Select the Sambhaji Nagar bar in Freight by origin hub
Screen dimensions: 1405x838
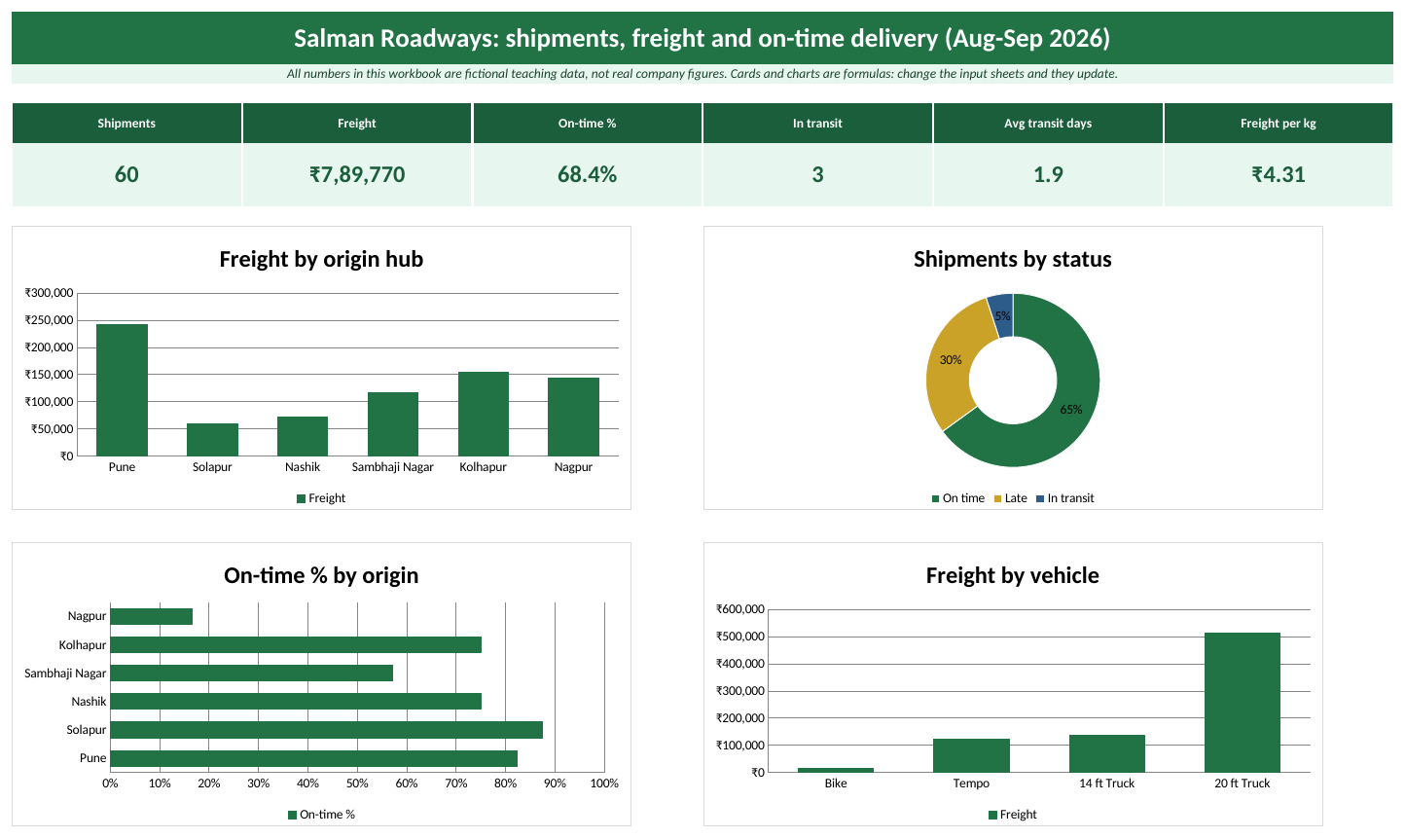[x=393, y=423]
